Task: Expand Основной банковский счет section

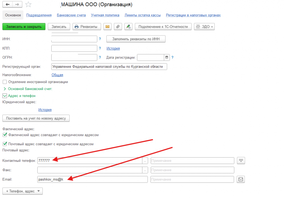Action: point(5,89)
